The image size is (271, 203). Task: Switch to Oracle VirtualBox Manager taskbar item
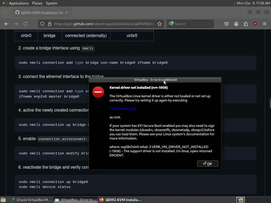coord(31,200)
